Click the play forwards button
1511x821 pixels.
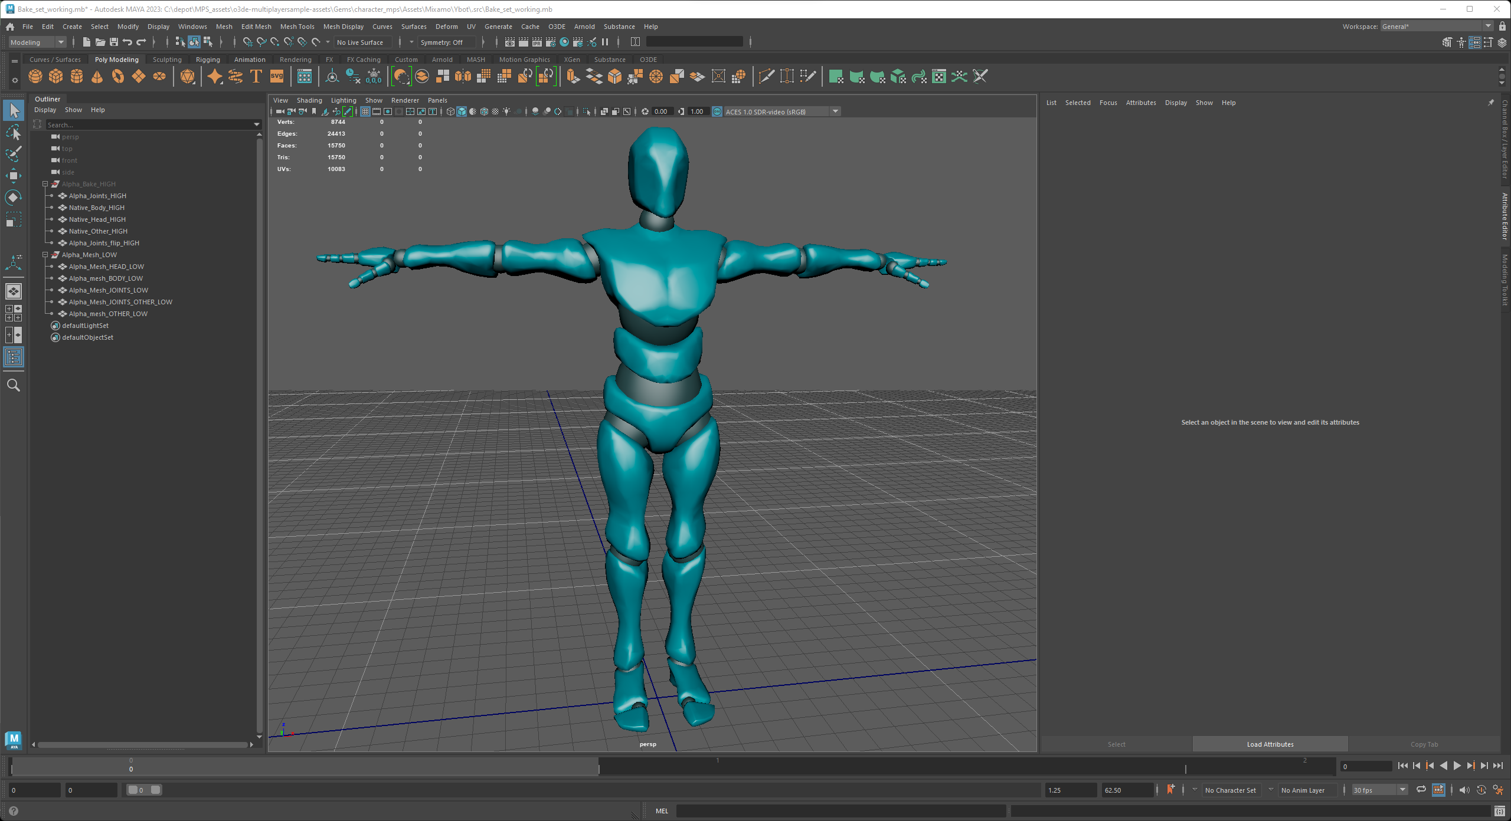click(1457, 766)
